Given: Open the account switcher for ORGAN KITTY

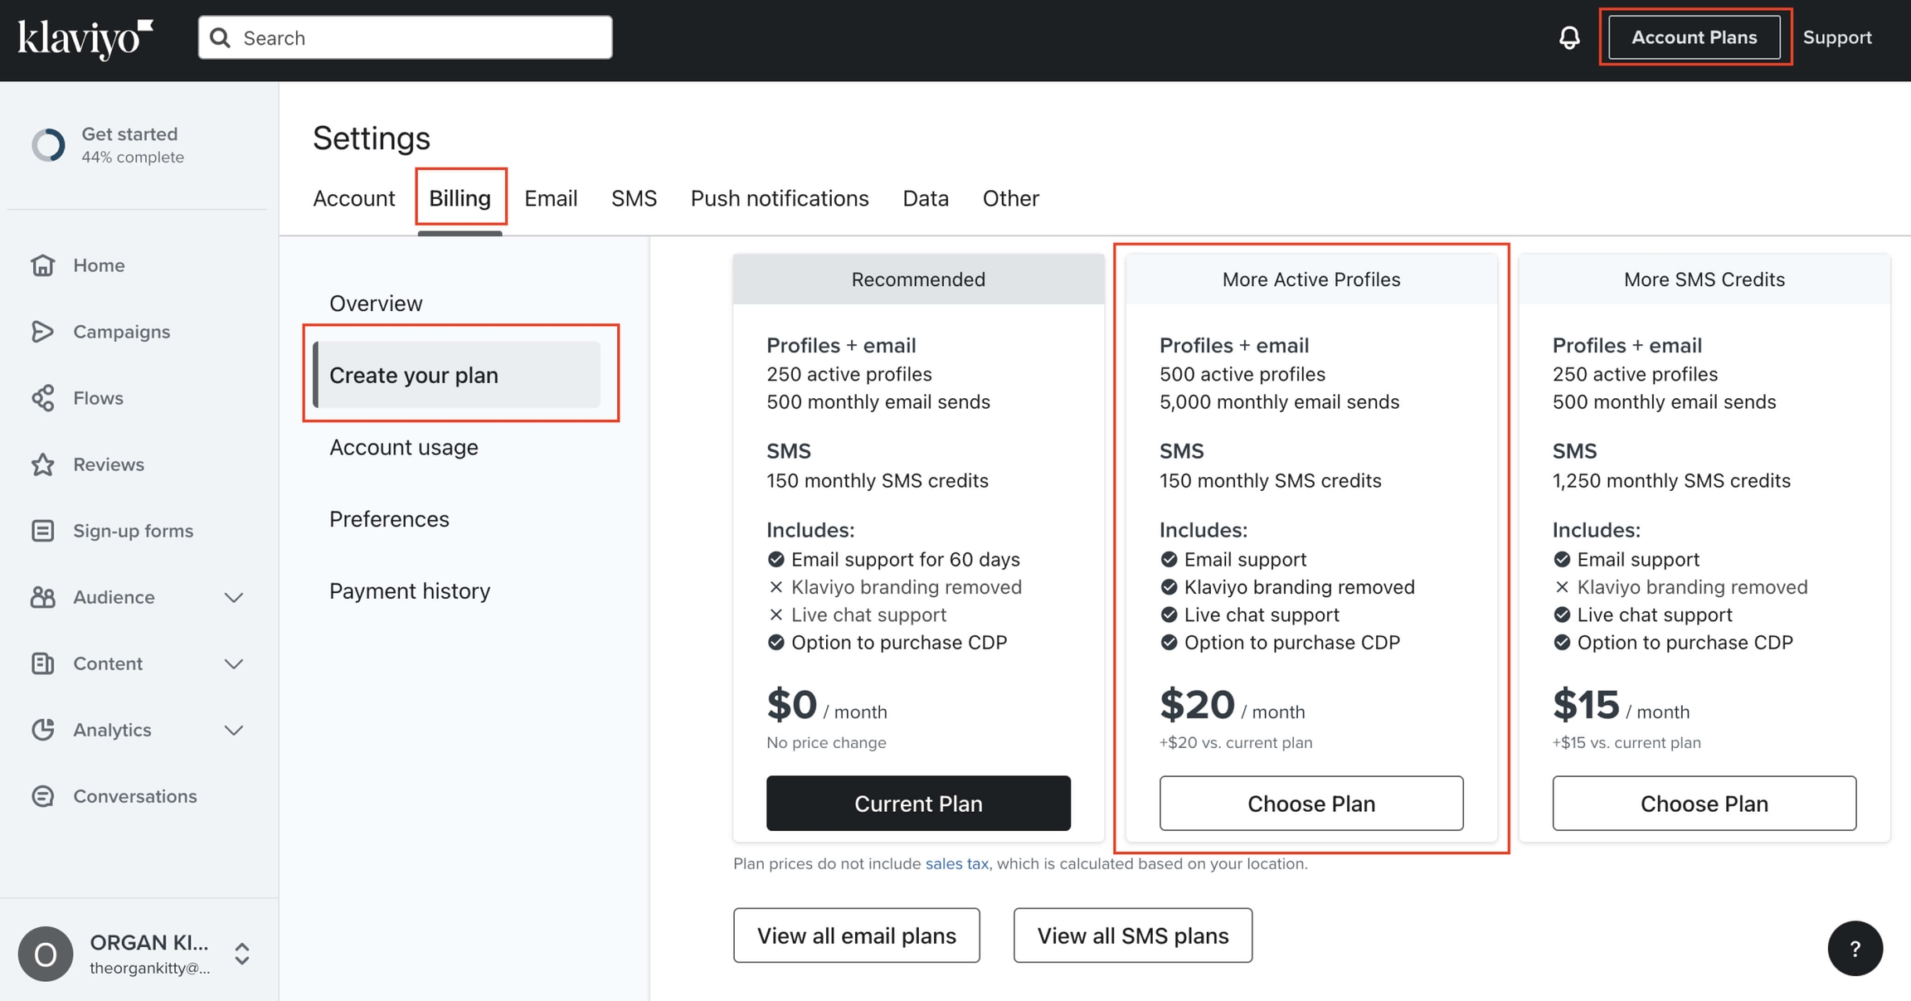Looking at the screenshot, I should point(241,954).
